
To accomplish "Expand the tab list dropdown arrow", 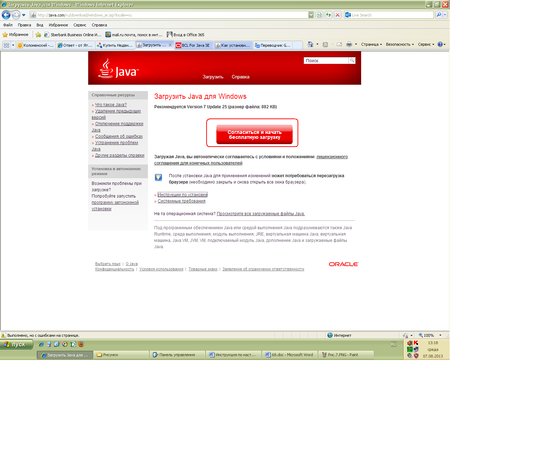I will pyautogui.click(x=13, y=45).
